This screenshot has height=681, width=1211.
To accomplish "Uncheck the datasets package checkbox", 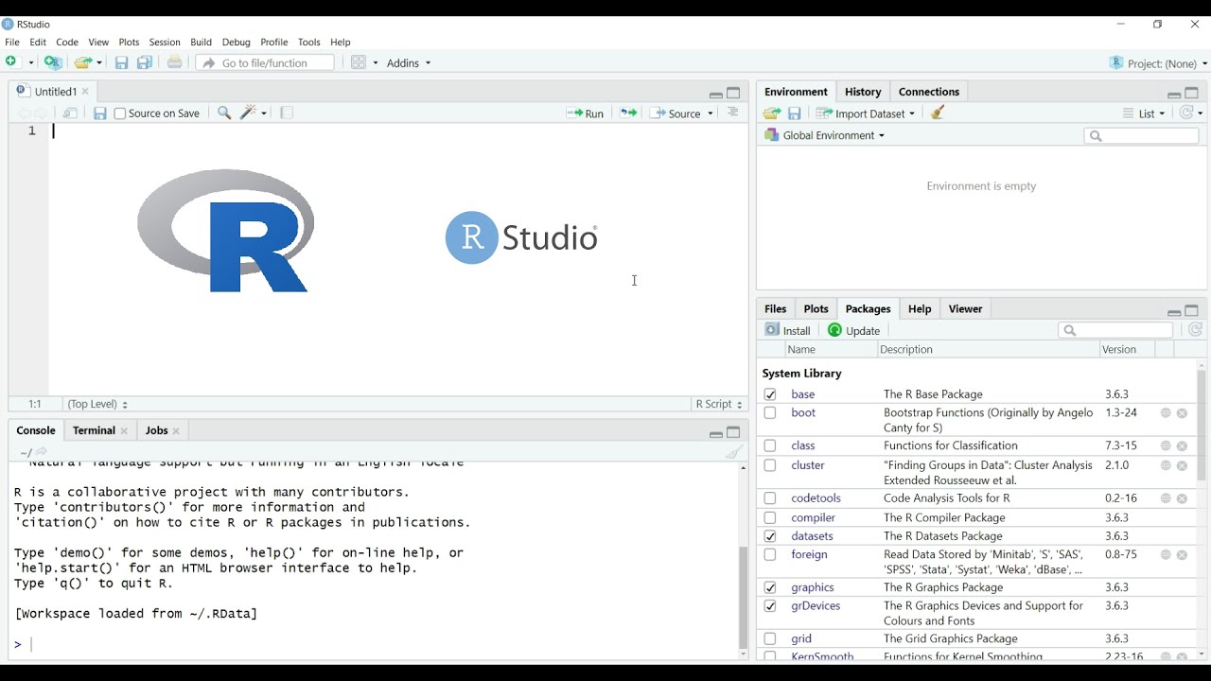I will (x=770, y=536).
